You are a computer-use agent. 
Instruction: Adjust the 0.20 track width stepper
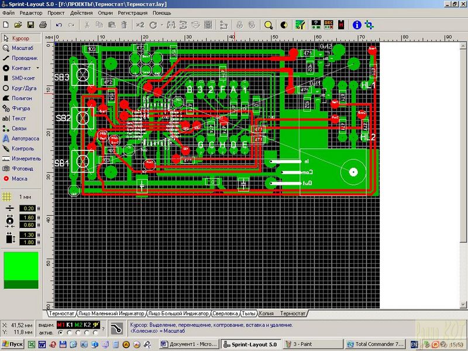pyautogui.click(x=39, y=208)
